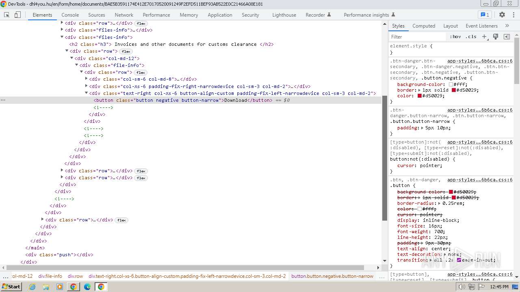
Task: Click the flex badge on the file-info row
Action: pos(141,73)
